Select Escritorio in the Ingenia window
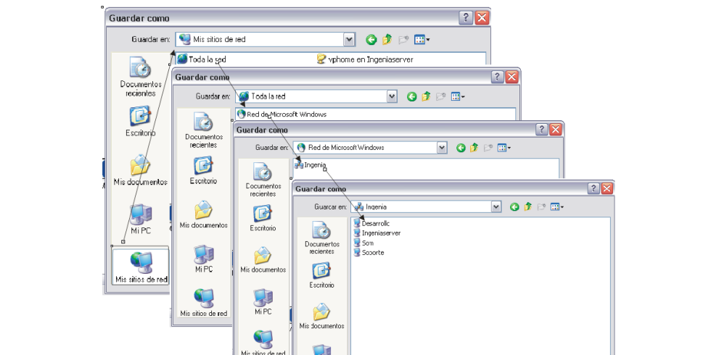 321,275
